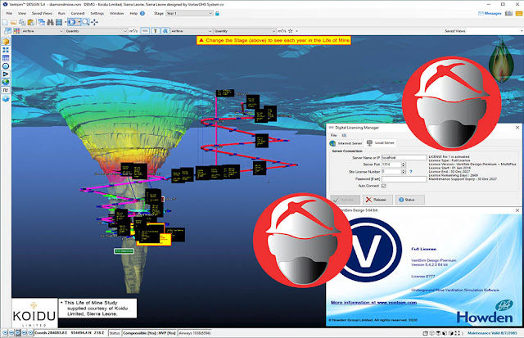Screen dimensions: 524x338
Task: Click the globe sidebar icon
Action: pyautogui.click(x=6, y=82)
